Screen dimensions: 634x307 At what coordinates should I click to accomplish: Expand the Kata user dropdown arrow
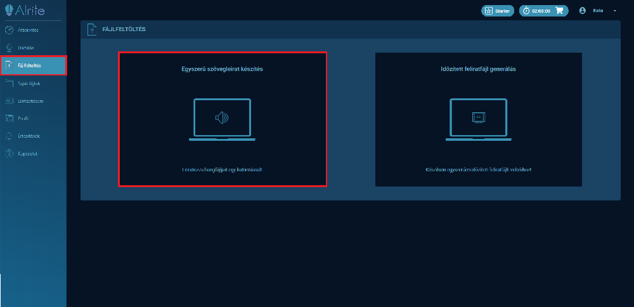click(x=614, y=11)
